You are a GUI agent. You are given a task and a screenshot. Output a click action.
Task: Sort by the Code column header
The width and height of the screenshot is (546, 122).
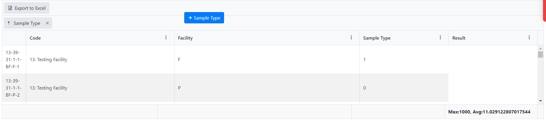pos(35,38)
